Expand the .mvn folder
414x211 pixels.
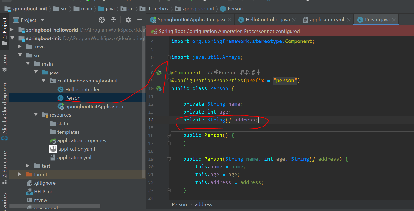20,47
